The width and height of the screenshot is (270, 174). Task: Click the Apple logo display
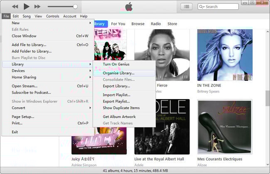coord(129,7)
